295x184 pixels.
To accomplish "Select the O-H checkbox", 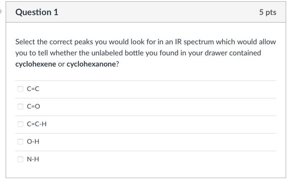I will click(20, 142).
